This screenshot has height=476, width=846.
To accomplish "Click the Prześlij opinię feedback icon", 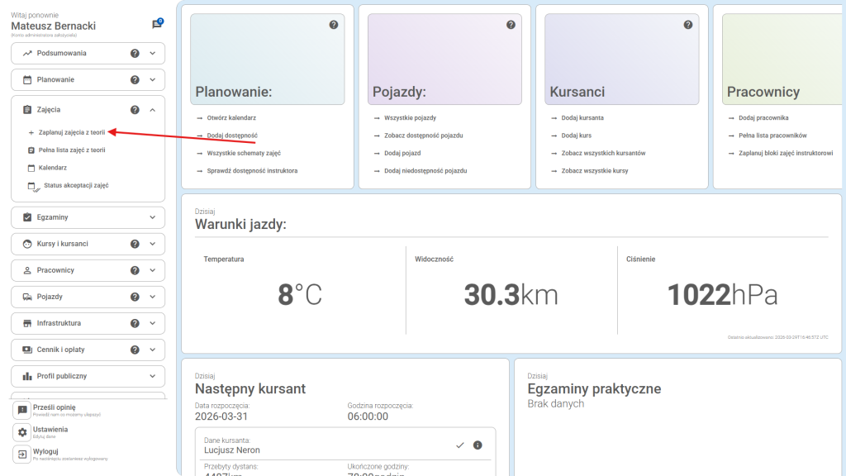I will 22,410.
